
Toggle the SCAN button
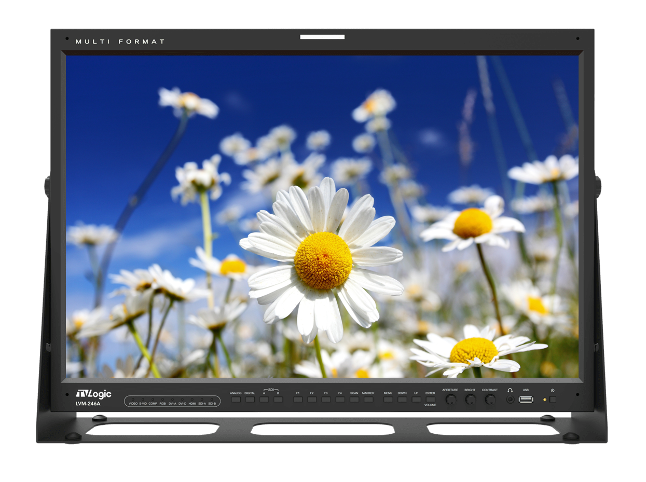click(354, 400)
